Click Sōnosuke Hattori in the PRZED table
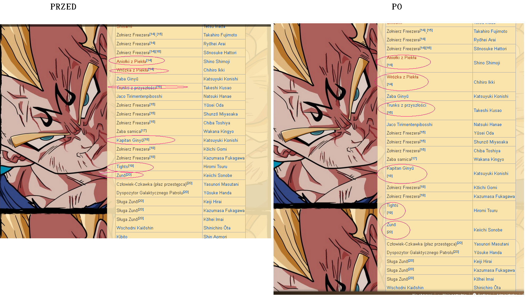 coord(220,53)
